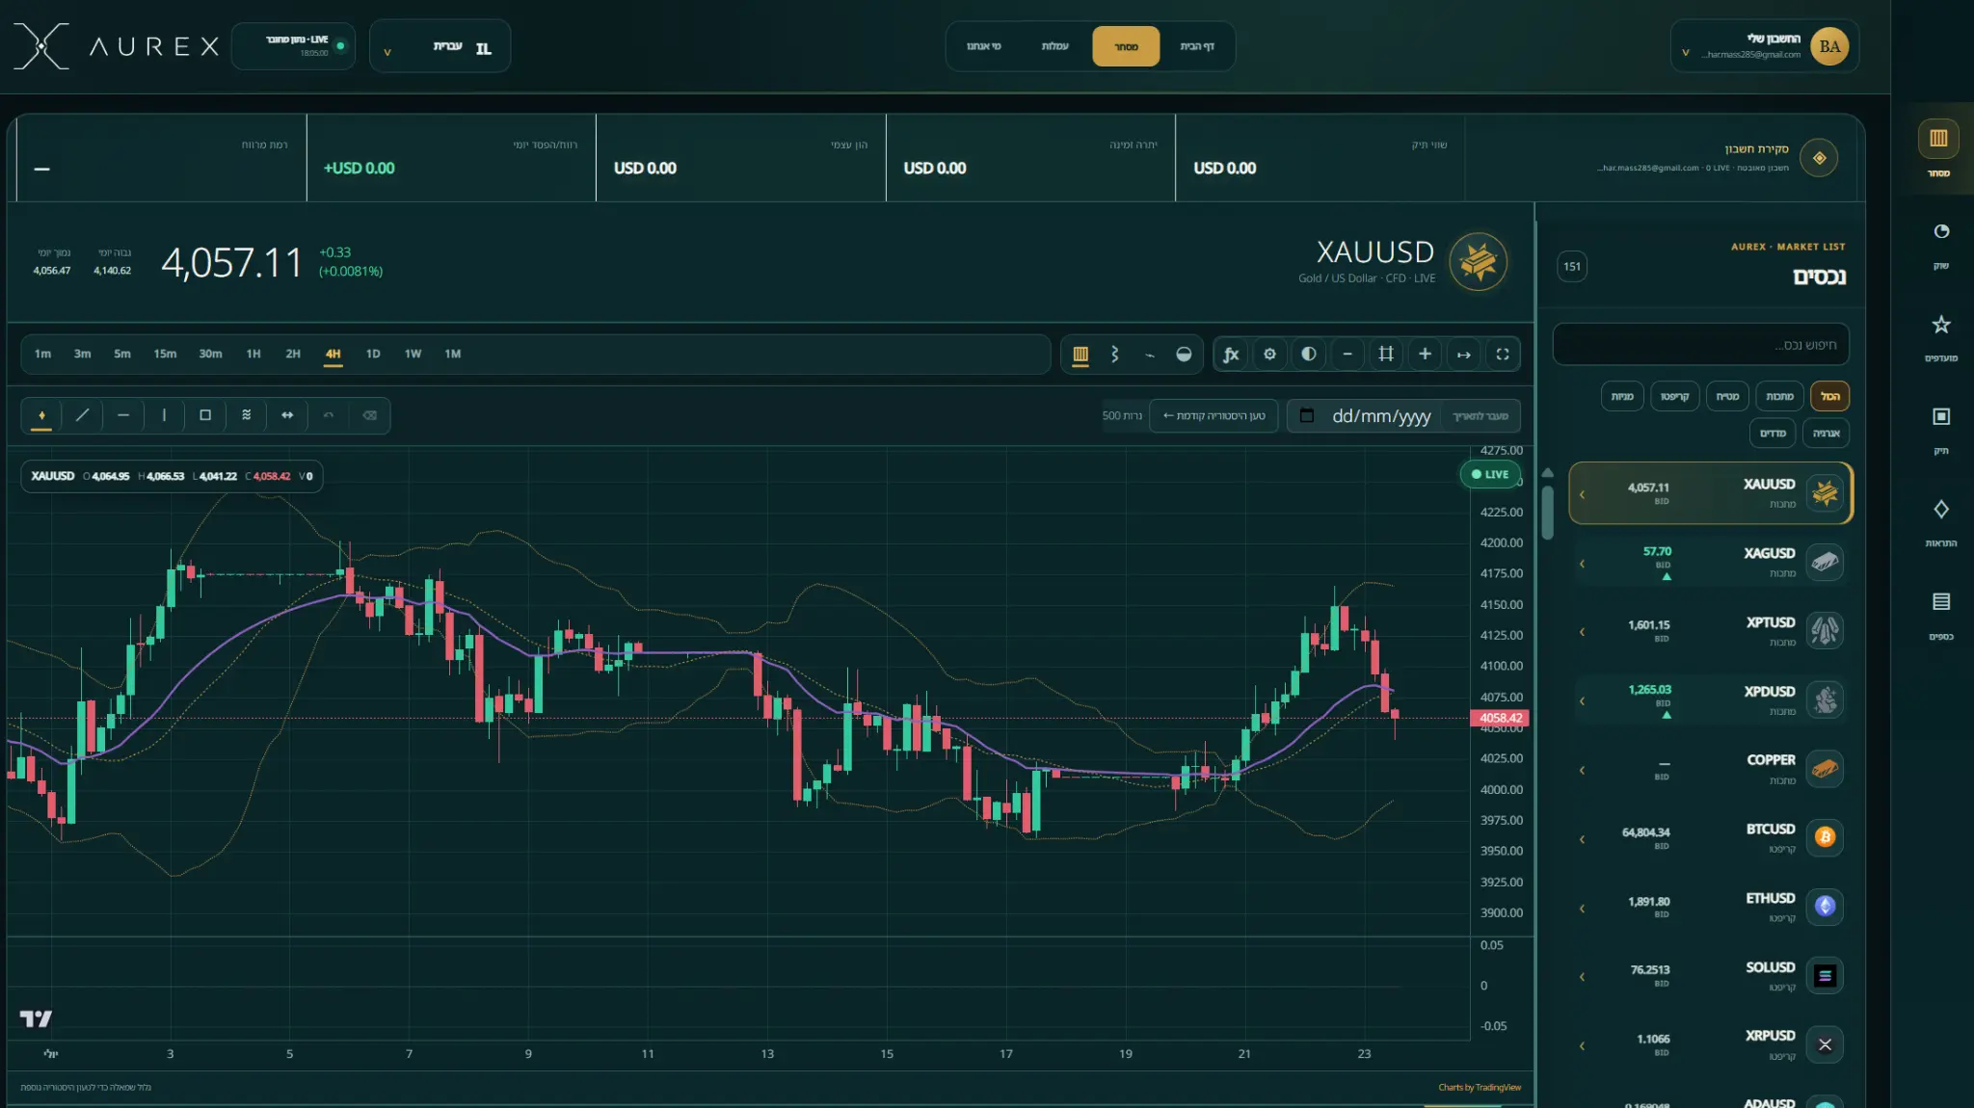The height and width of the screenshot is (1108, 1974).
Task: Select the vertical line drawing tool
Action: tap(164, 415)
